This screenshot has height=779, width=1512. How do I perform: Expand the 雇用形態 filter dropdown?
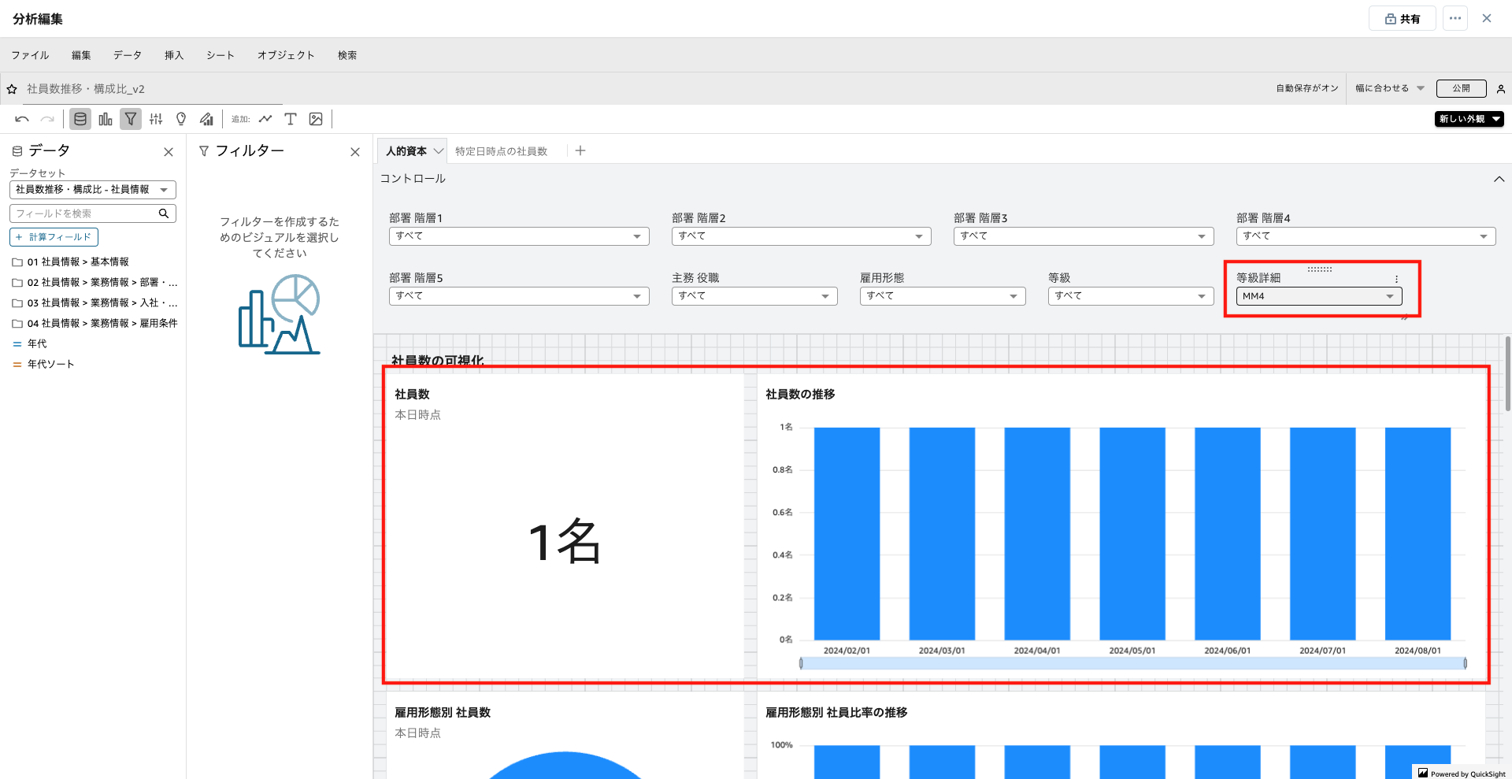942,296
